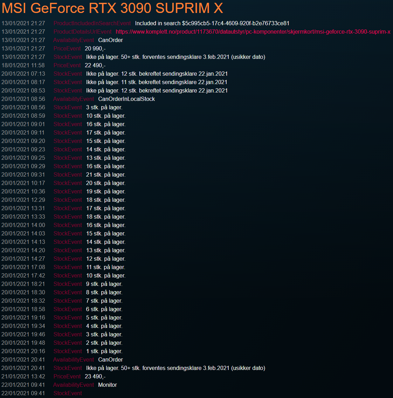Select timestamp 21/01/2021 13:42

tap(23, 376)
